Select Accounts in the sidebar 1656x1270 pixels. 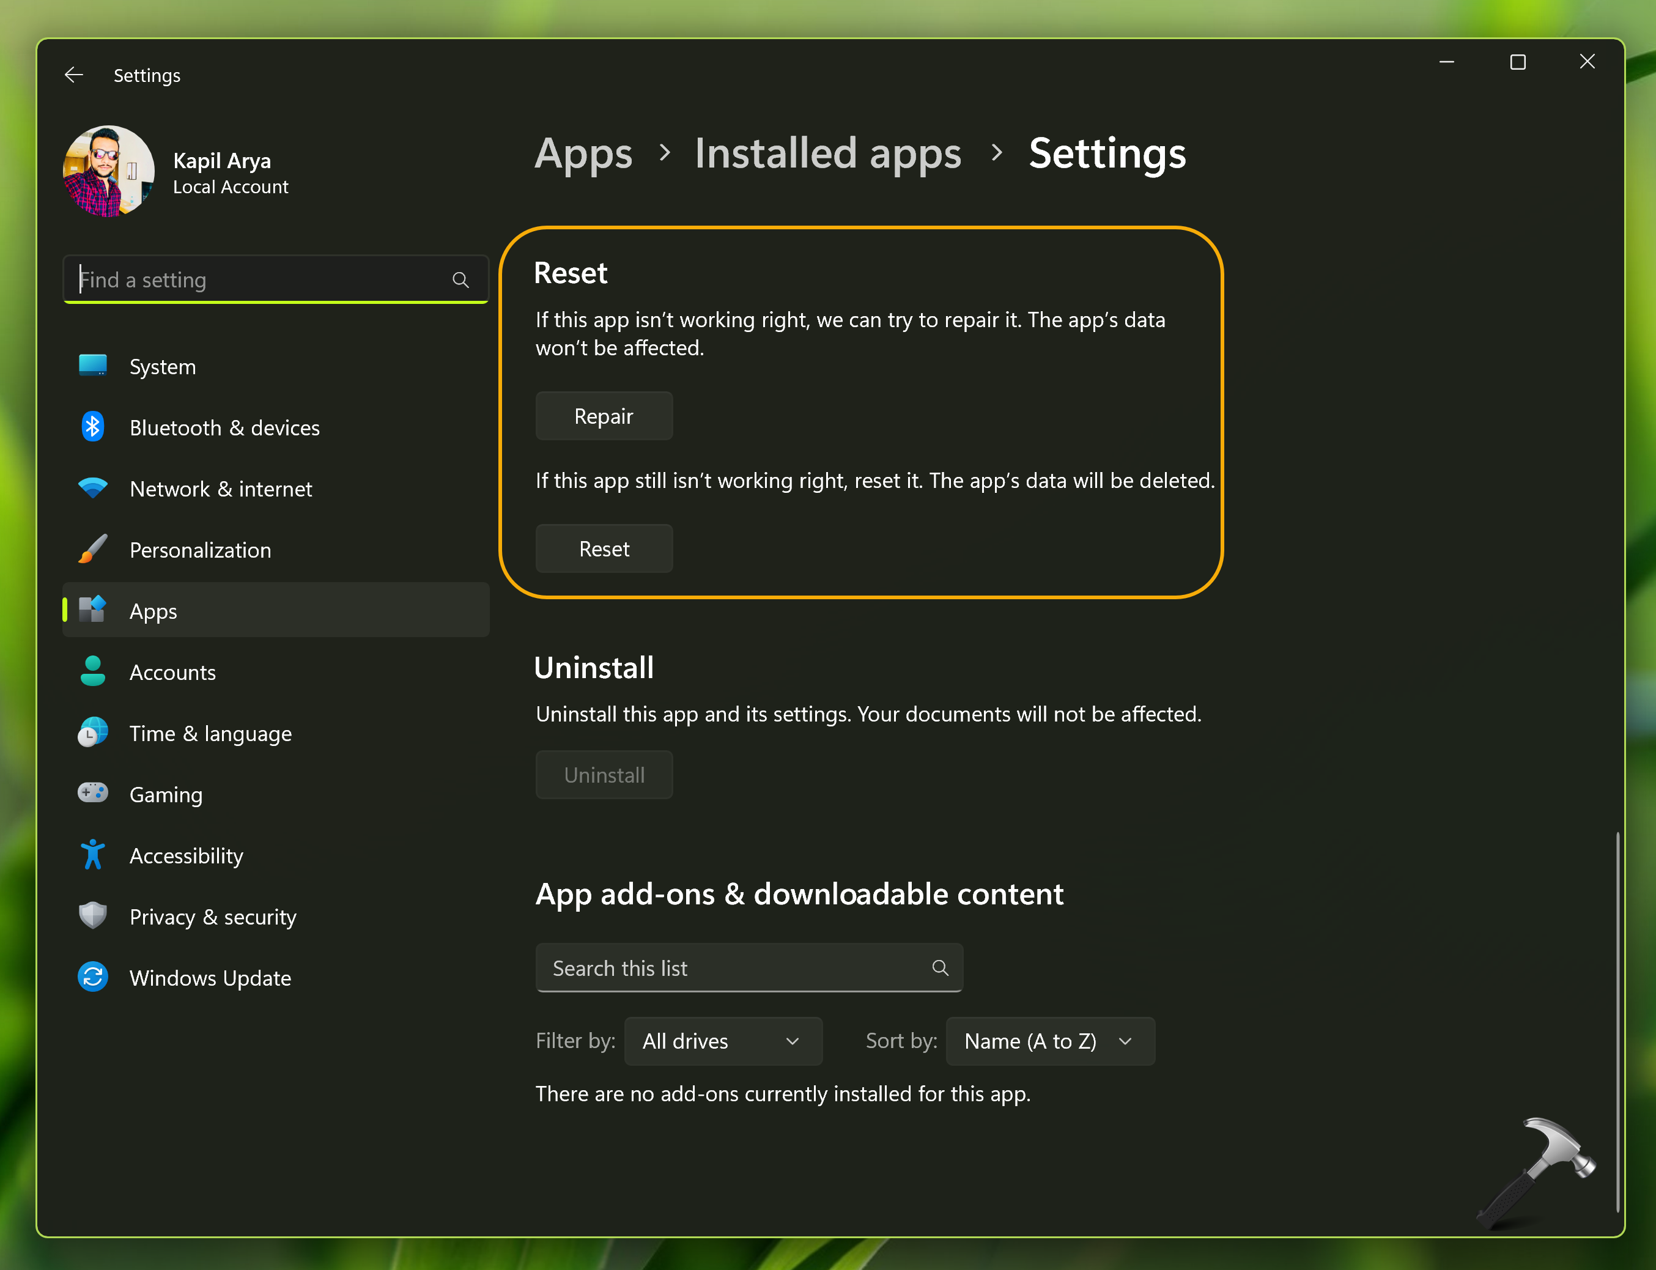172,672
